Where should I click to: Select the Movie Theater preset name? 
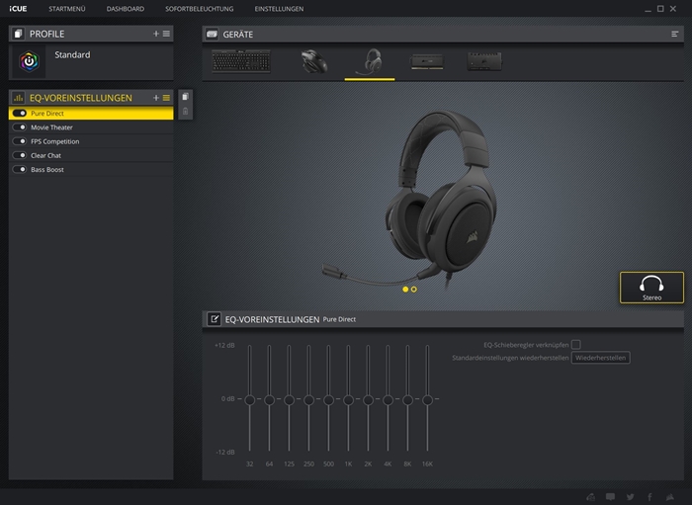tap(51, 127)
